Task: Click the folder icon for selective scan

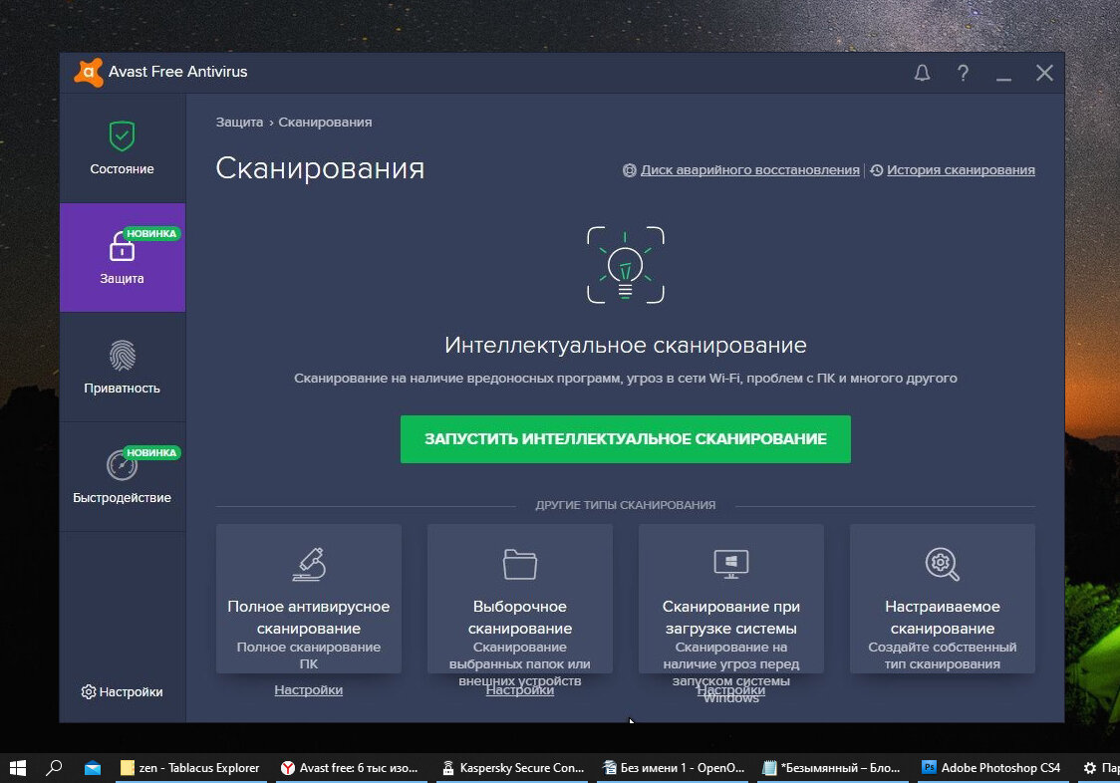Action: click(x=520, y=565)
